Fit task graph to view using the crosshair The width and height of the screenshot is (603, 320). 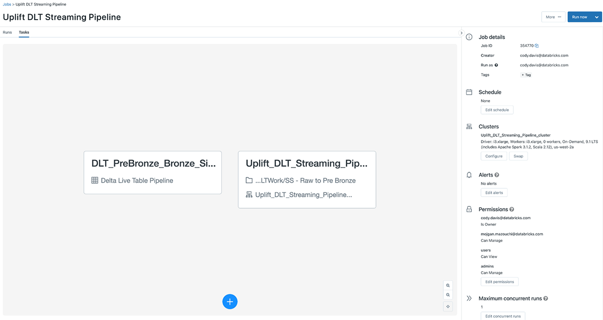(448, 306)
